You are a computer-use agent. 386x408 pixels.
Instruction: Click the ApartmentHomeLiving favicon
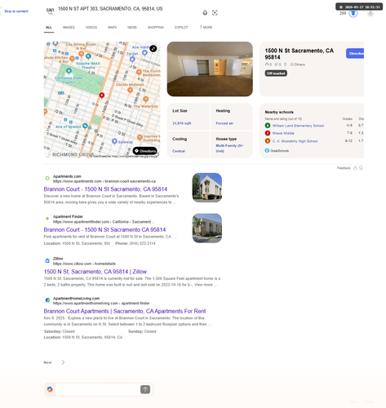click(47, 300)
